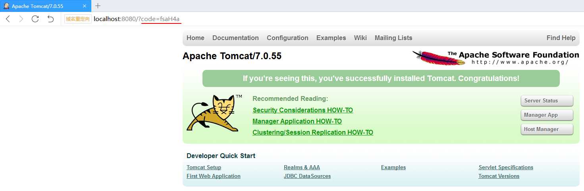Reload the page with refresh icon
The height and width of the screenshot is (191, 584).
35,19
